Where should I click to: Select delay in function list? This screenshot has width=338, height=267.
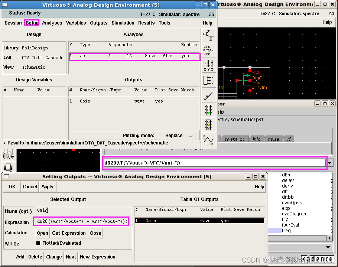[x=288, y=180]
